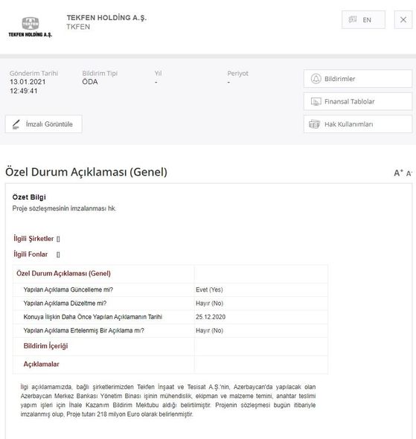The width and height of the screenshot is (416, 439).
Task: Click the Bildirim Tipi label
Action: point(100,74)
